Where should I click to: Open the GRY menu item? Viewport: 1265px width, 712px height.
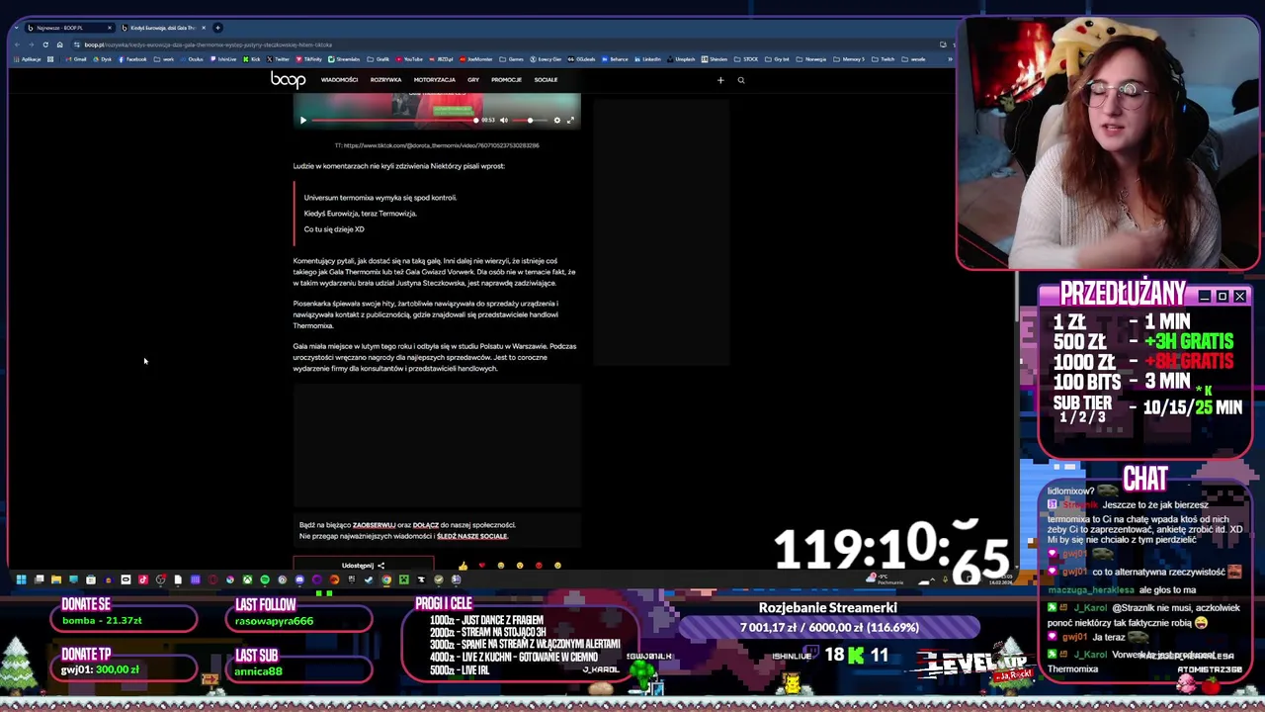[473, 80]
